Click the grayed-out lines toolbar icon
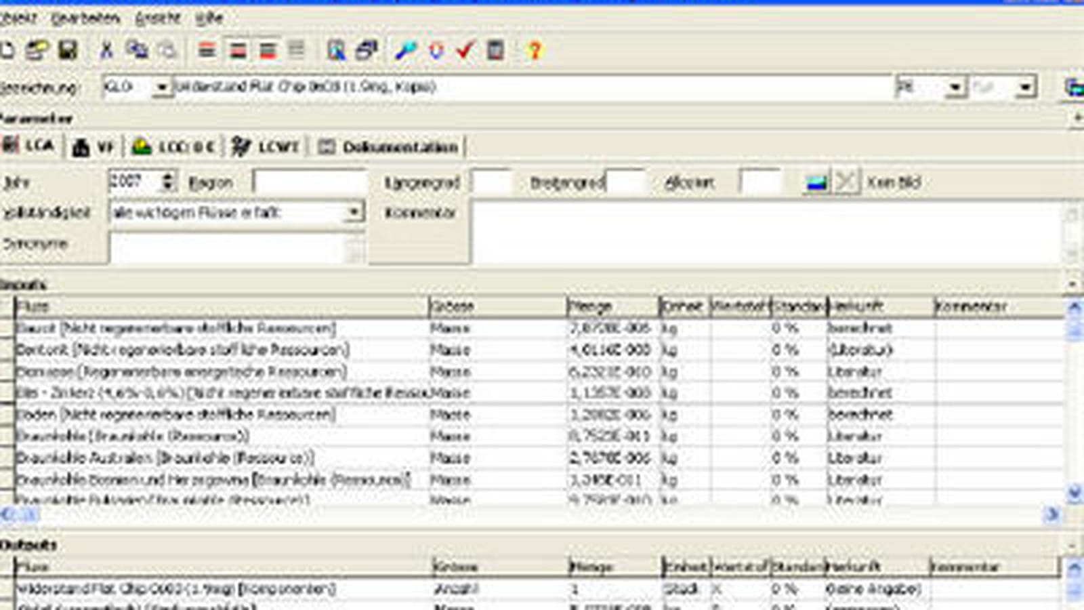This screenshot has height=610, width=1084. coord(296,50)
